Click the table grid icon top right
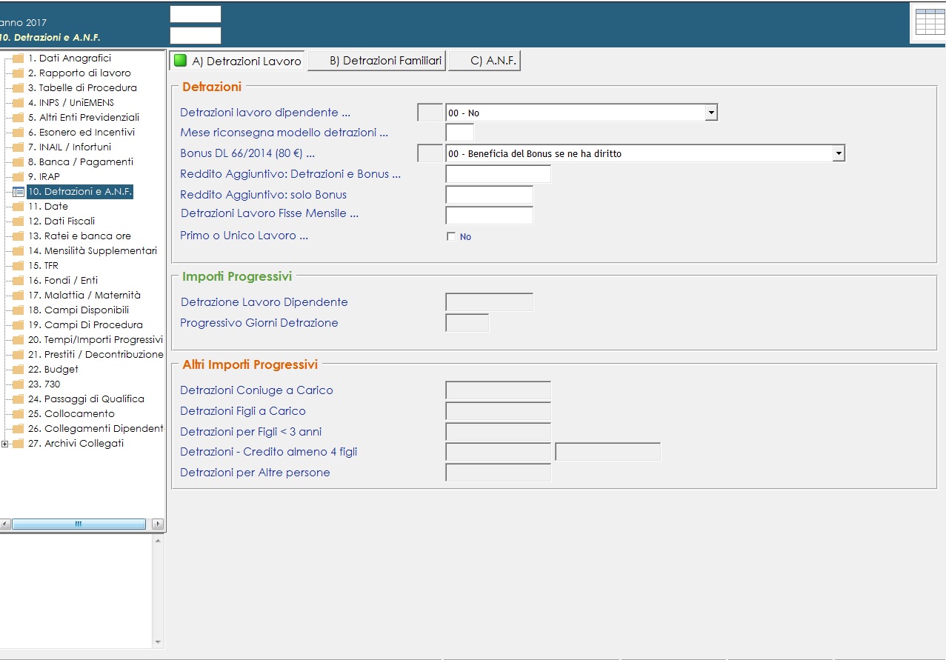Image resolution: width=946 pixels, height=660 pixels. click(930, 22)
